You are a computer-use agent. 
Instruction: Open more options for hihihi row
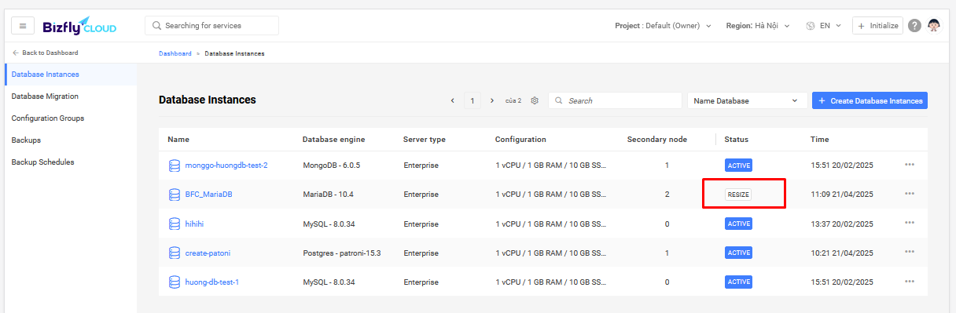[910, 223]
